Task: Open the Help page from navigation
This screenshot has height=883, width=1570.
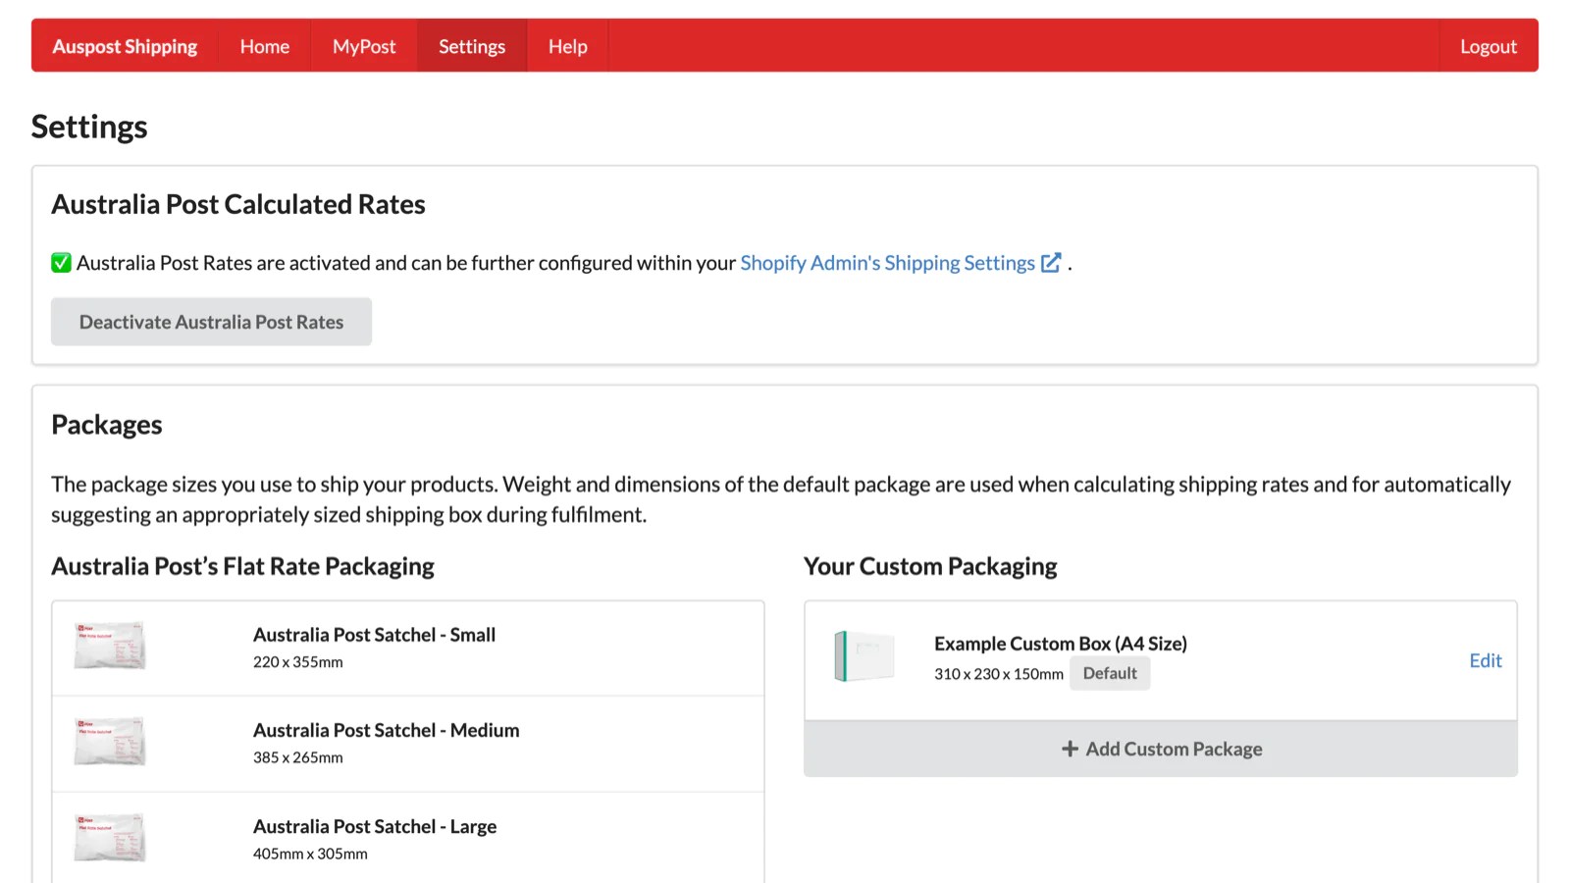Action: point(566,45)
